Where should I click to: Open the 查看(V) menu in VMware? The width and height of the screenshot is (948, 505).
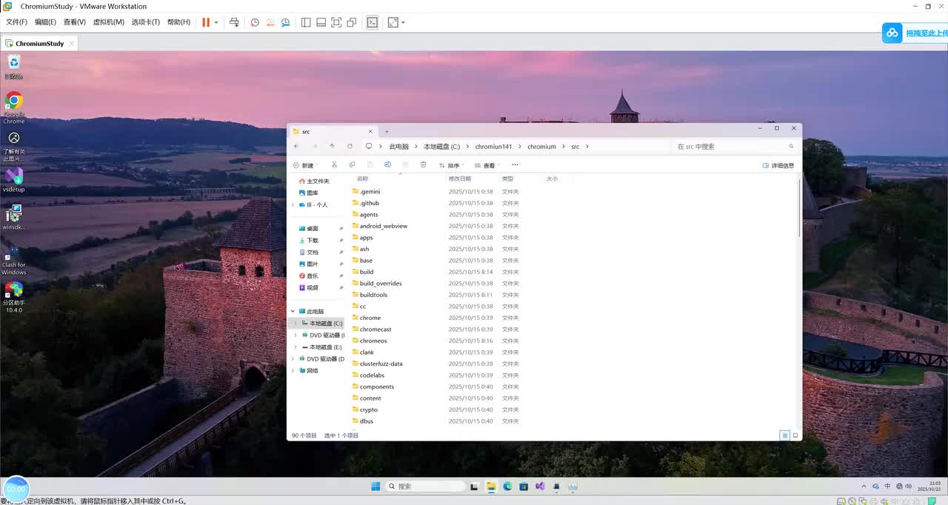tap(74, 22)
